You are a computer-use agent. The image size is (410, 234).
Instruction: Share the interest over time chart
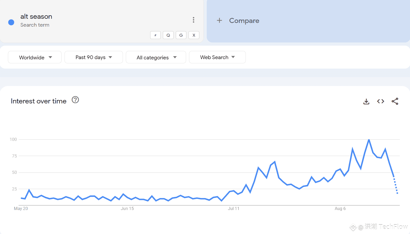[x=395, y=101]
